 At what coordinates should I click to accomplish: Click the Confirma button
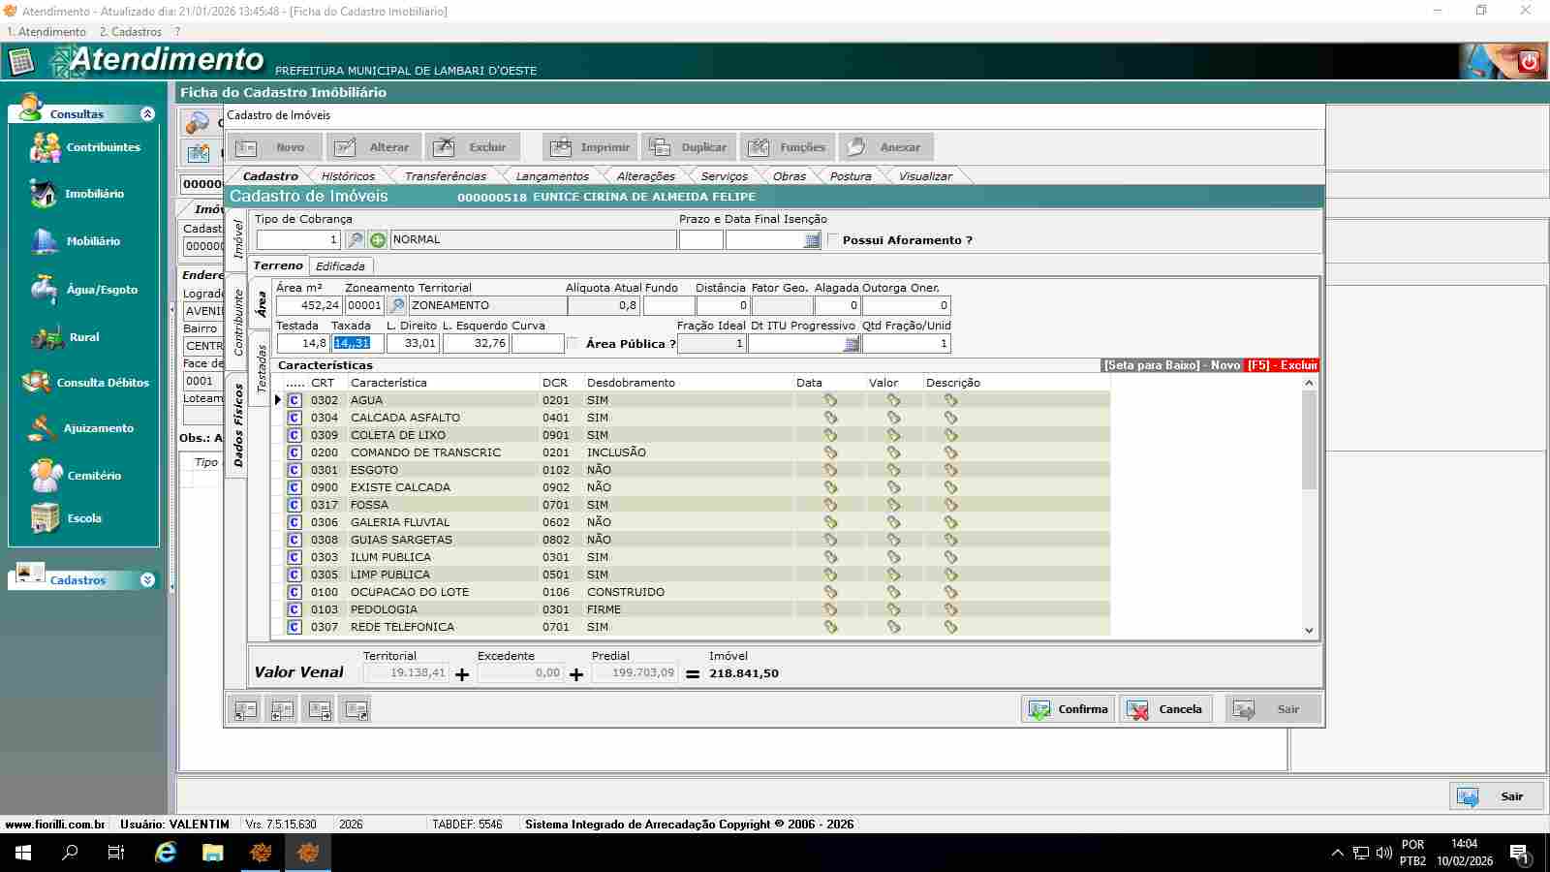click(1068, 709)
